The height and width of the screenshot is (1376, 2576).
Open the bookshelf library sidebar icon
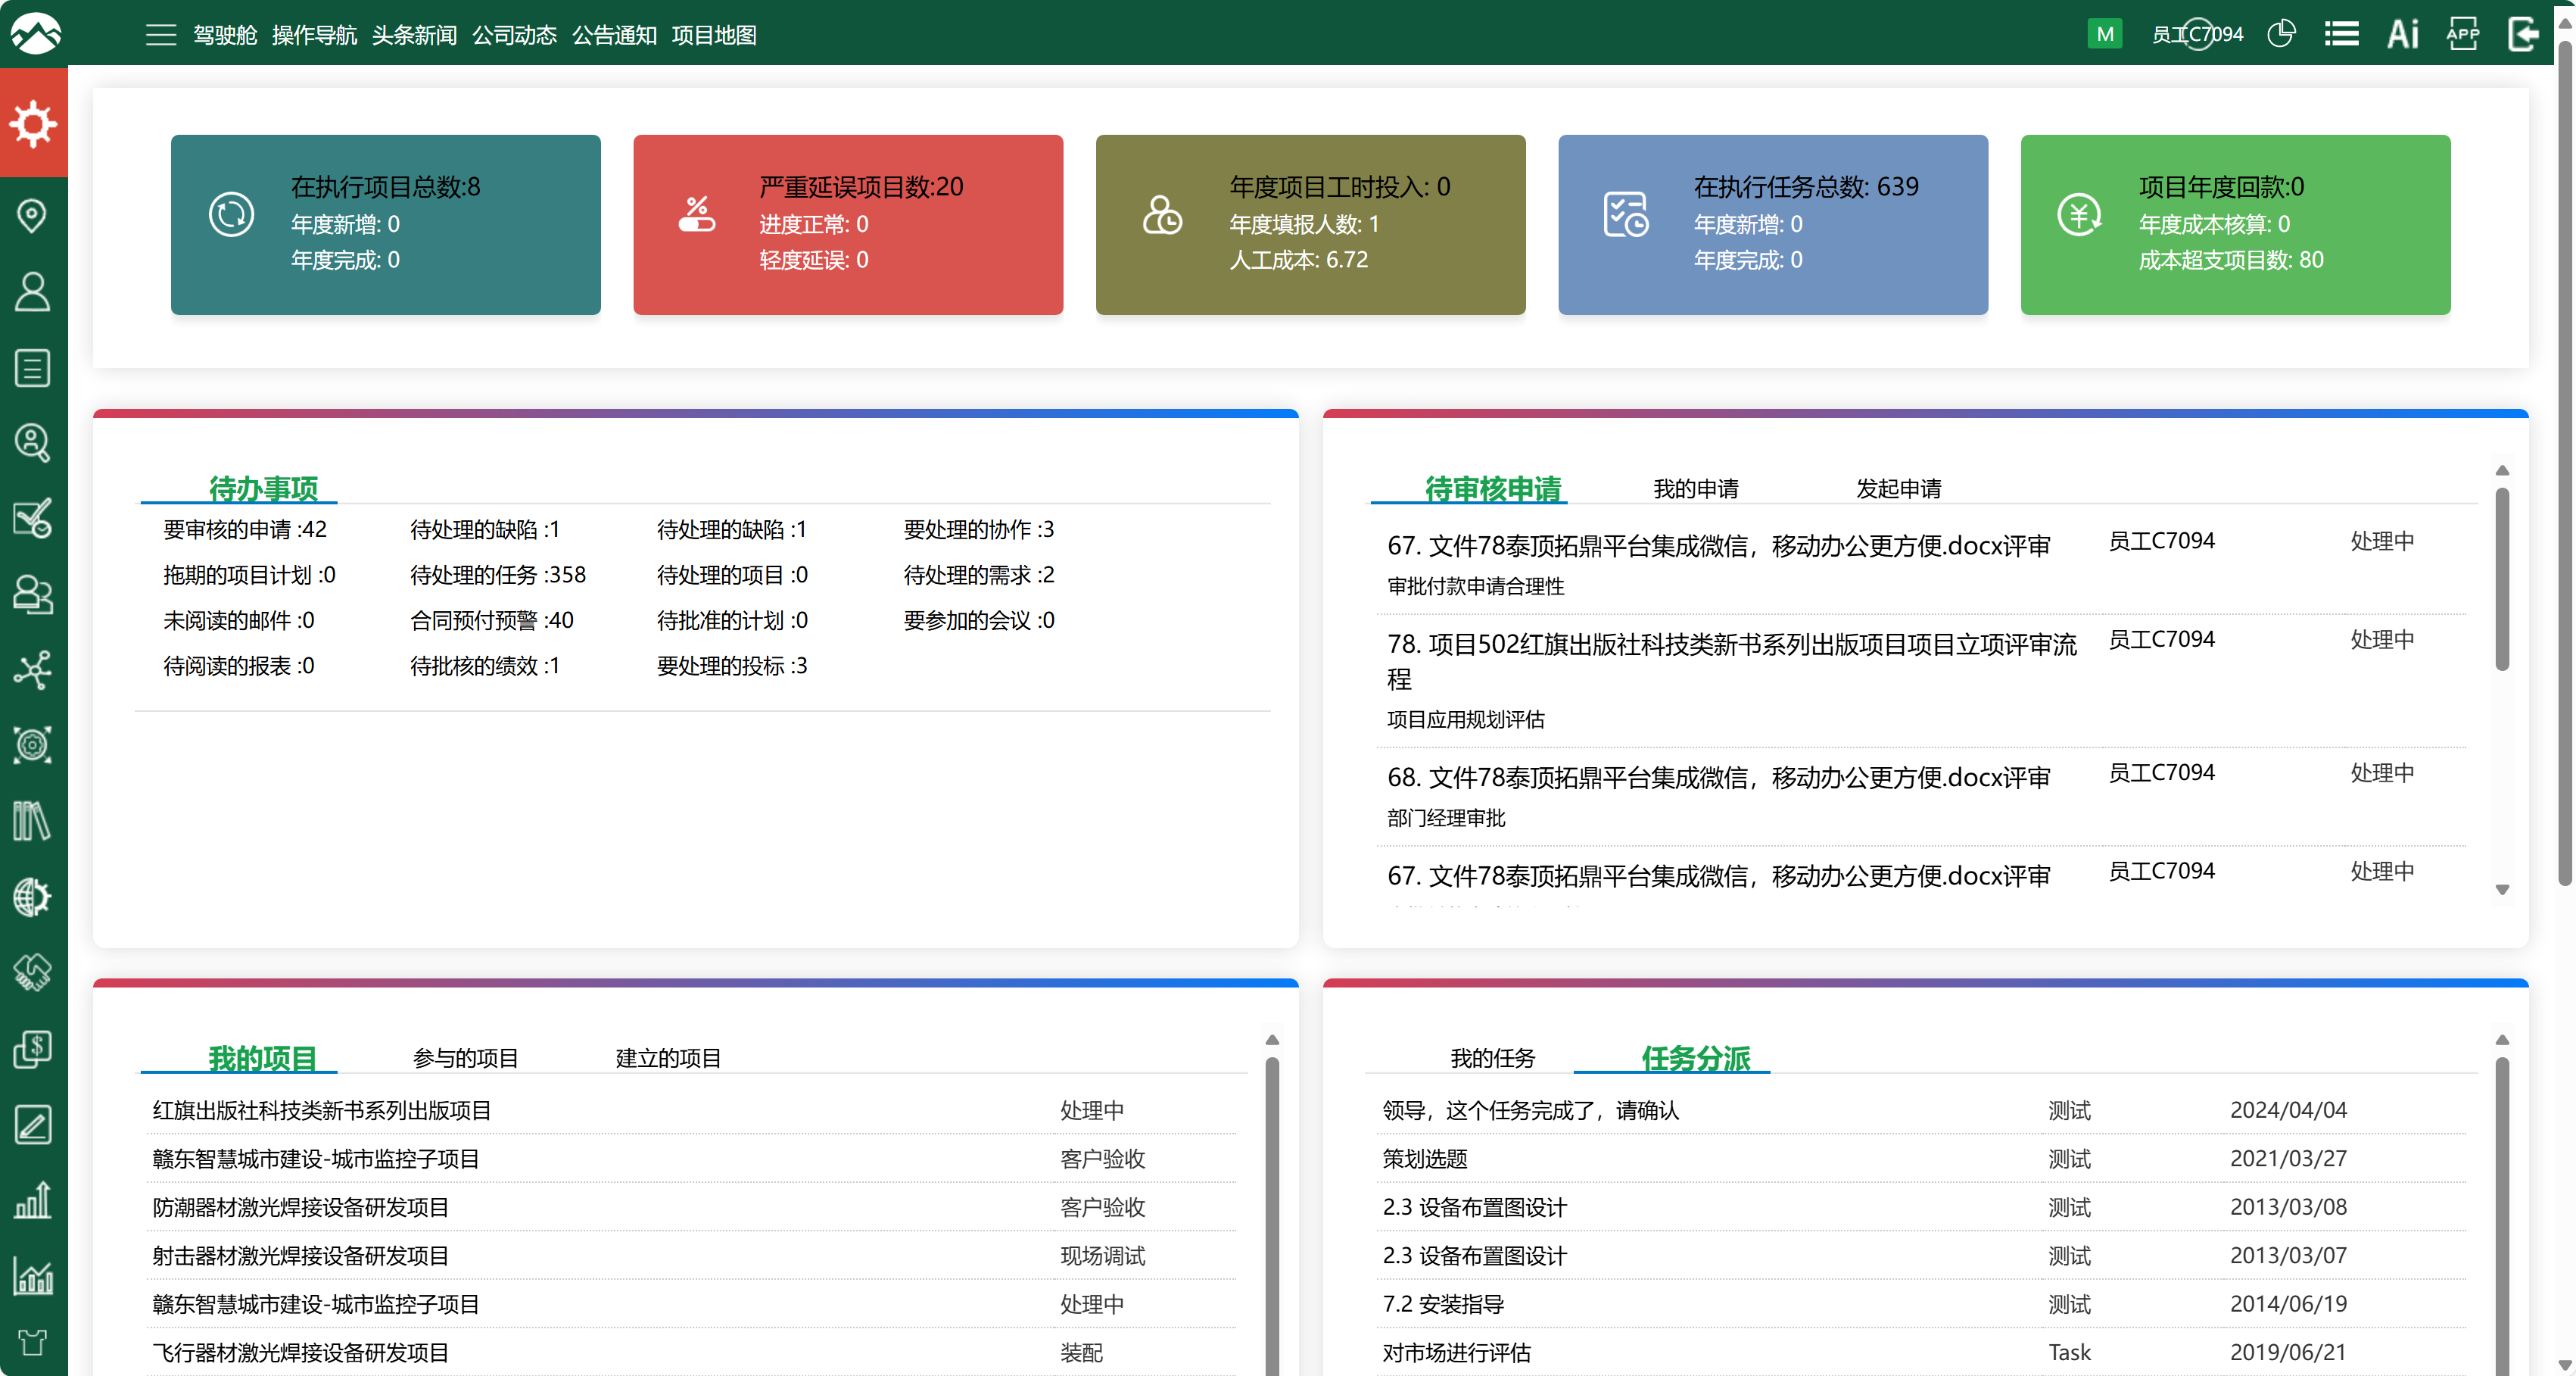[32, 821]
